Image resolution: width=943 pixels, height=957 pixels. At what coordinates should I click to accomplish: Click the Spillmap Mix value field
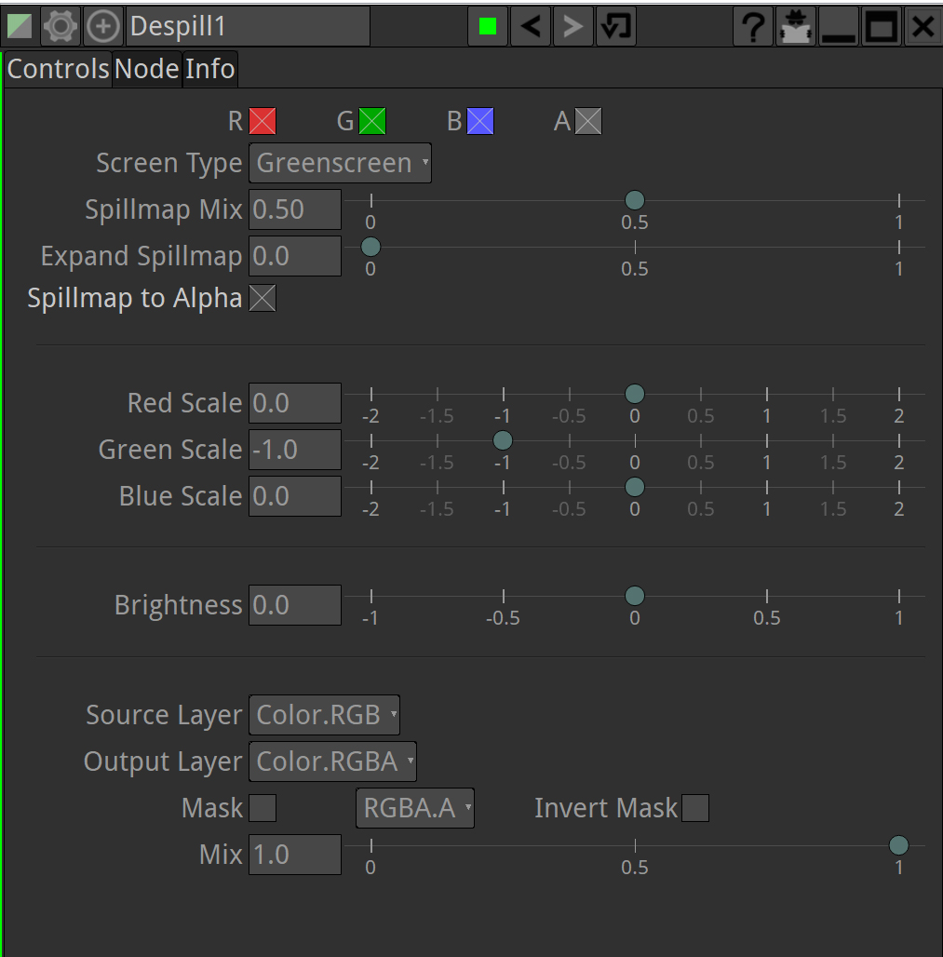[x=294, y=209]
